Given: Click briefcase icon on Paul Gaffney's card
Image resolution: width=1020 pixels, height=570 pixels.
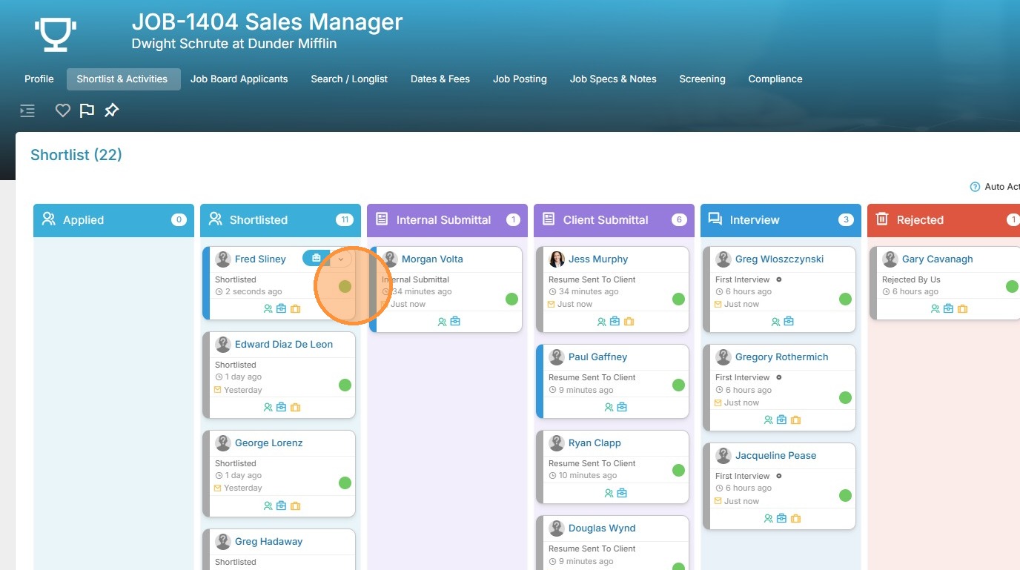Looking at the screenshot, I should pyautogui.click(x=622, y=407).
